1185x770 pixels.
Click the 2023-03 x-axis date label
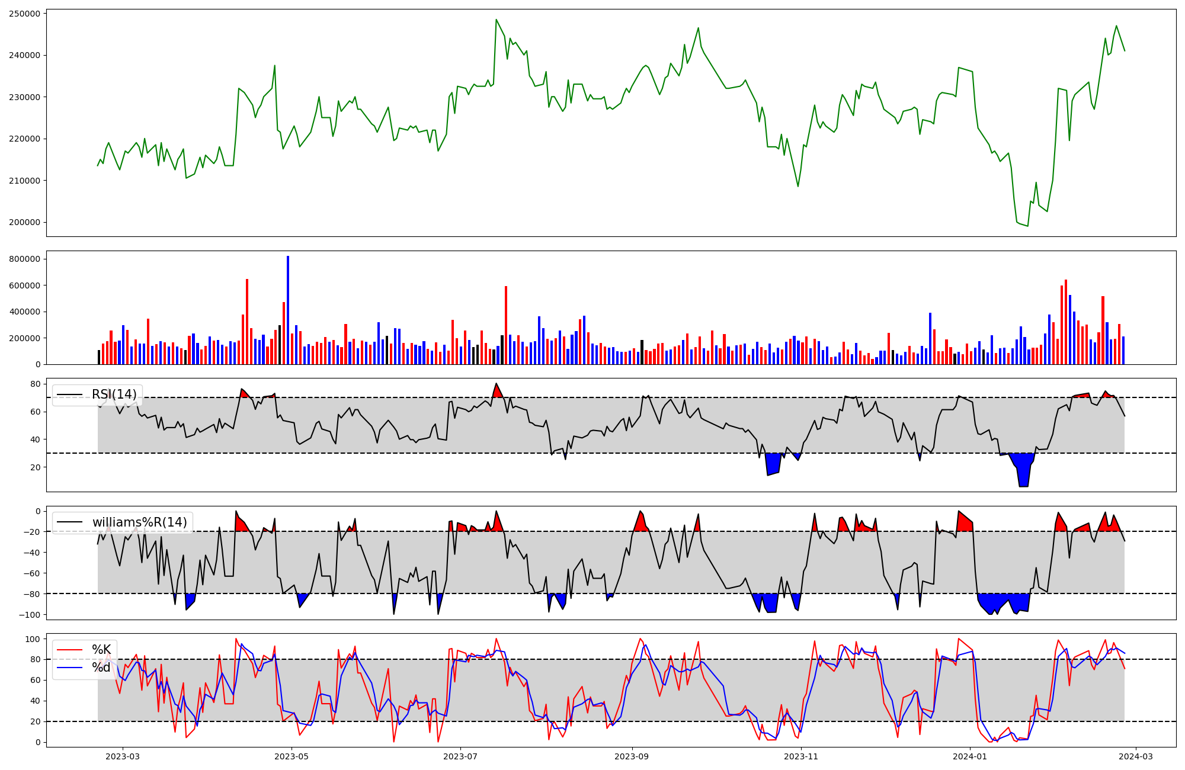[x=123, y=756]
